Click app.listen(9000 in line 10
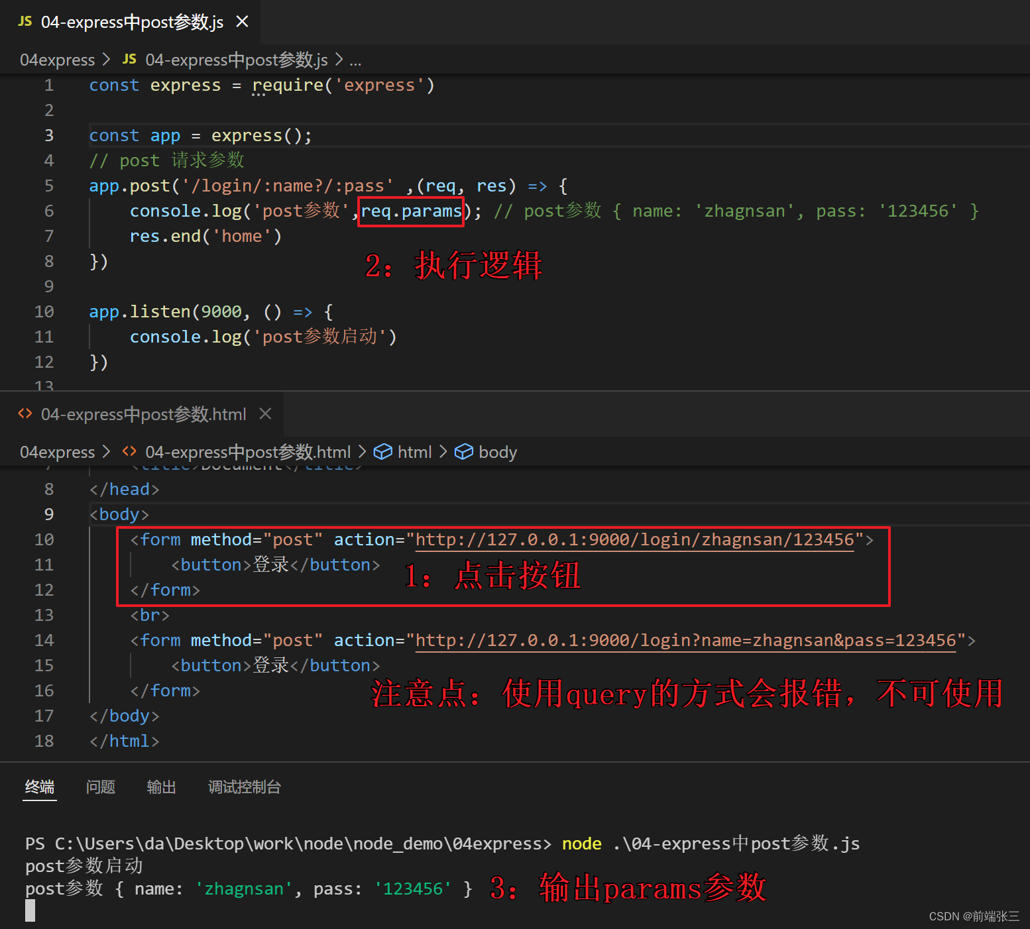This screenshot has height=929, width=1030. (x=166, y=312)
